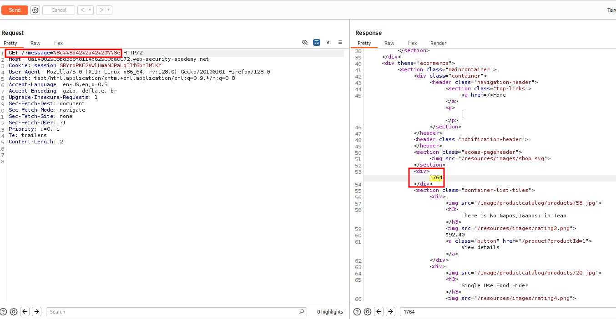Open search settings gear under Request panel
This screenshot has width=616, height=319.
14,312
